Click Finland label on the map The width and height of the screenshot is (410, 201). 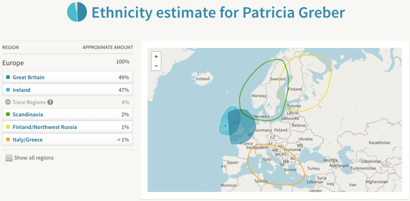(x=295, y=89)
